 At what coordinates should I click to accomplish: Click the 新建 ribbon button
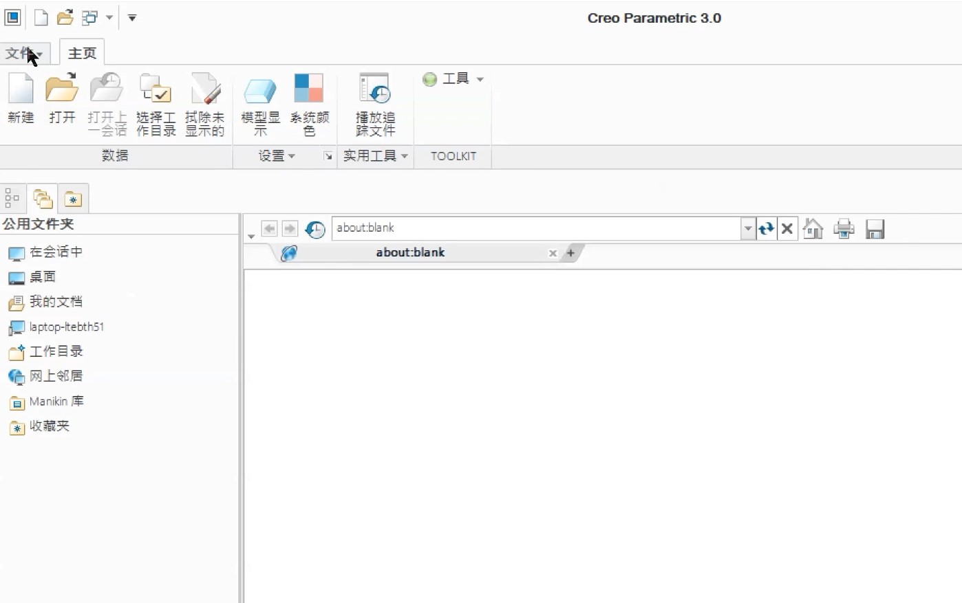(x=21, y=99)
